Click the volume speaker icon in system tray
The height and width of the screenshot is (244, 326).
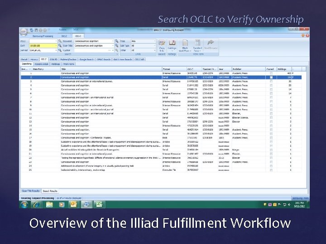pos(289,205)
